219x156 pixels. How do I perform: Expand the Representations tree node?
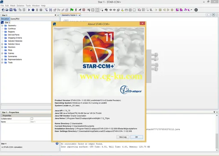coord(2,59)
